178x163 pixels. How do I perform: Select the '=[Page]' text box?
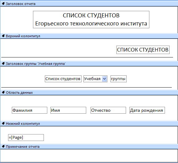pyautogui.click(x=26, y=138)
